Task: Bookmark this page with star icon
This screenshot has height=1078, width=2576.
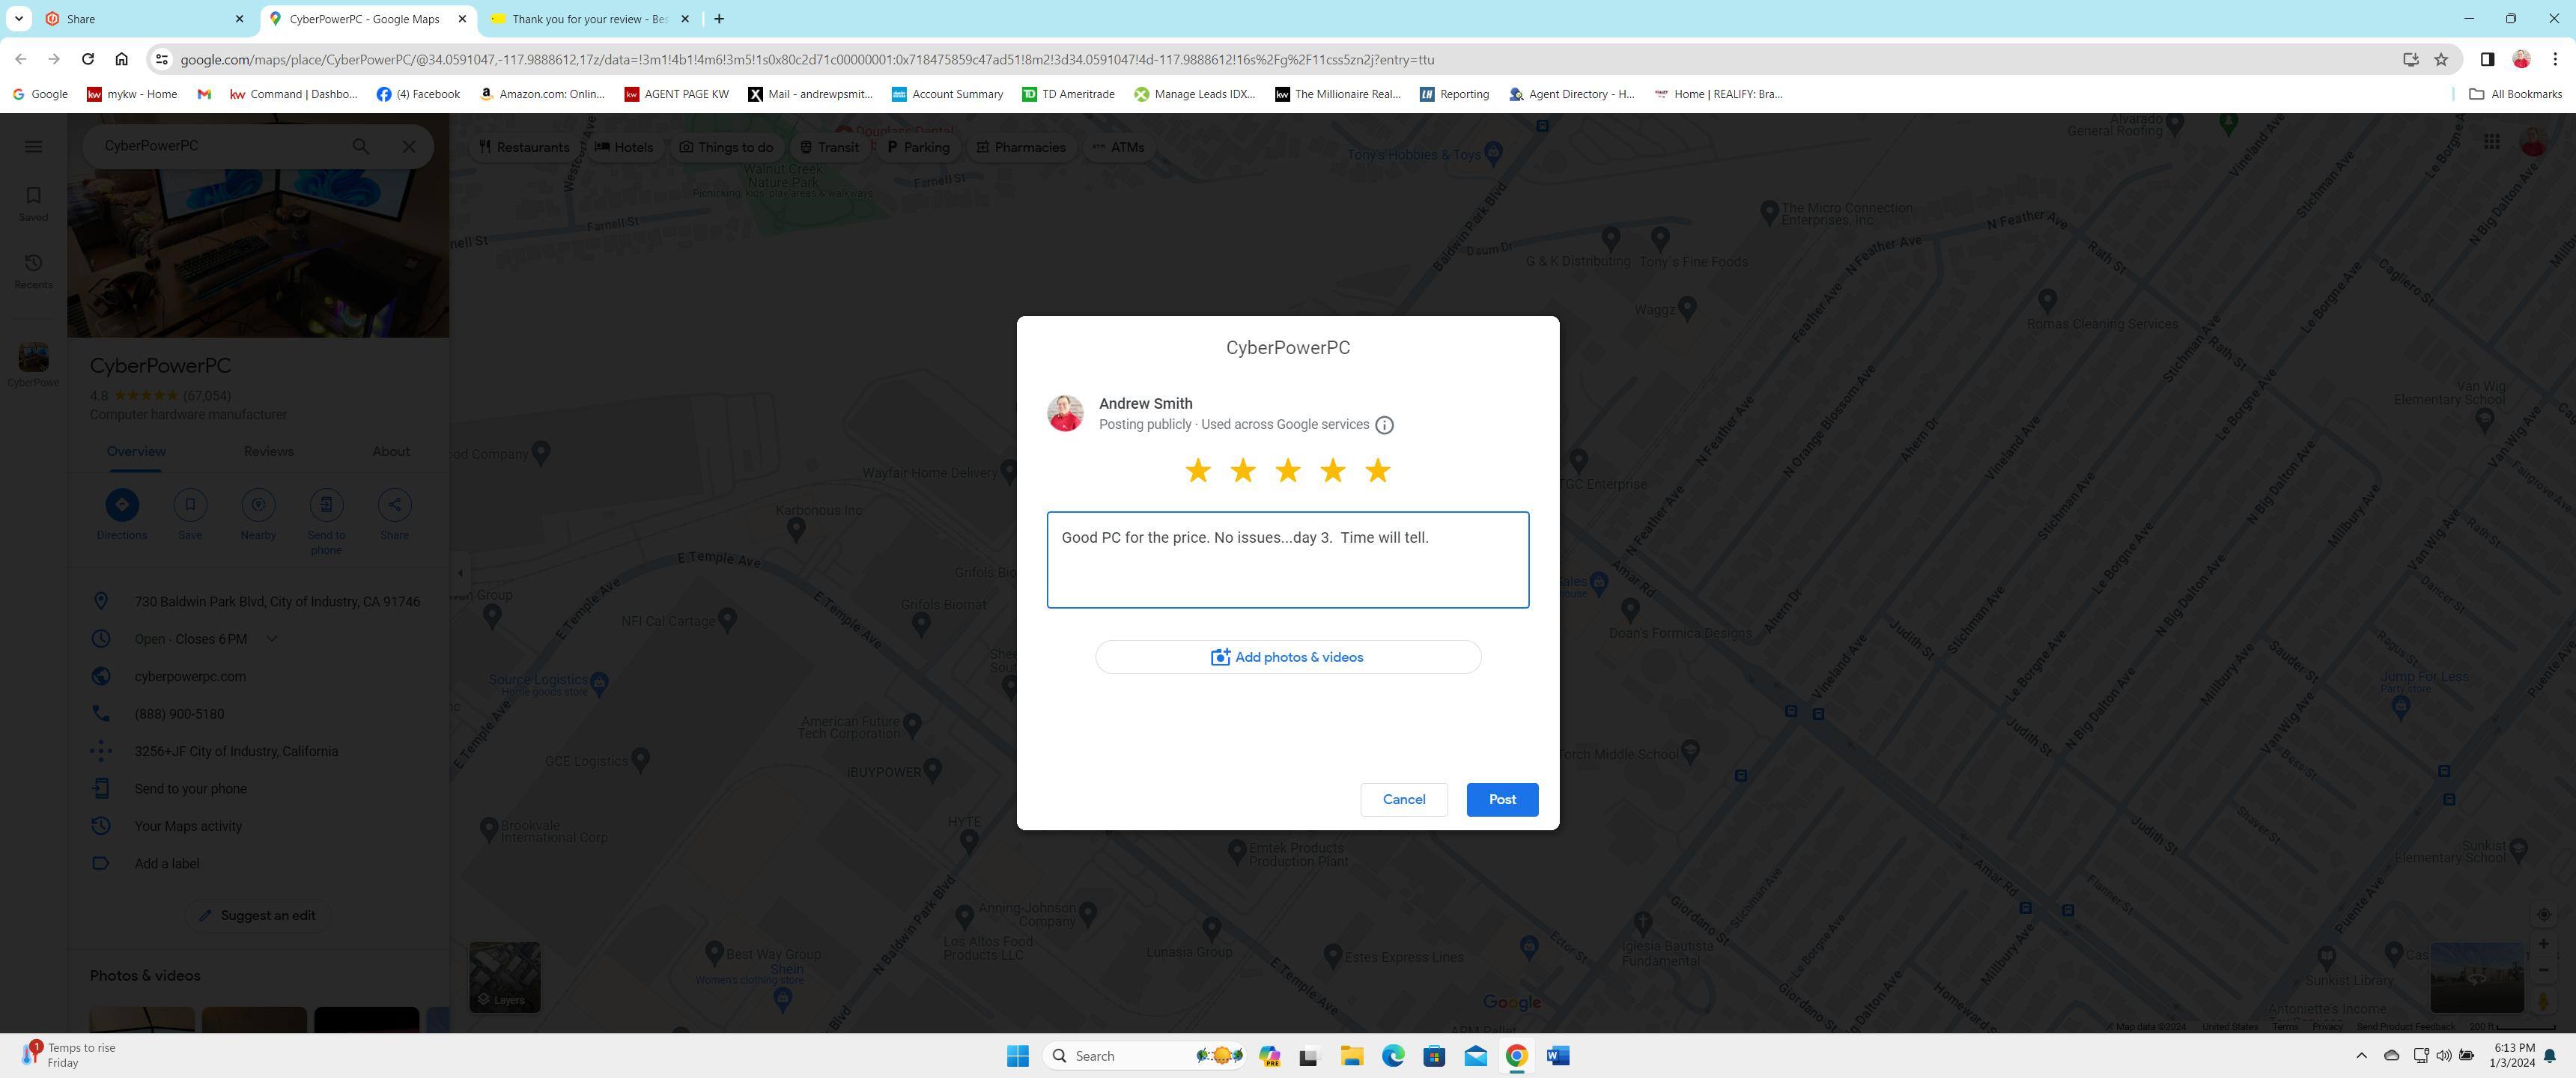Action: tap(2441, 59)
